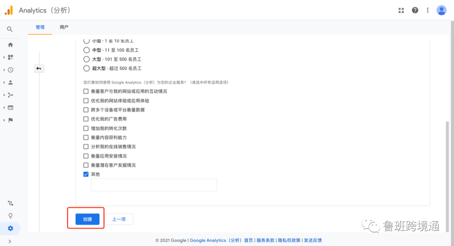Switch to the 用户 tab
The width and height of the screenshot is (454, 246).
coord(63,27)
